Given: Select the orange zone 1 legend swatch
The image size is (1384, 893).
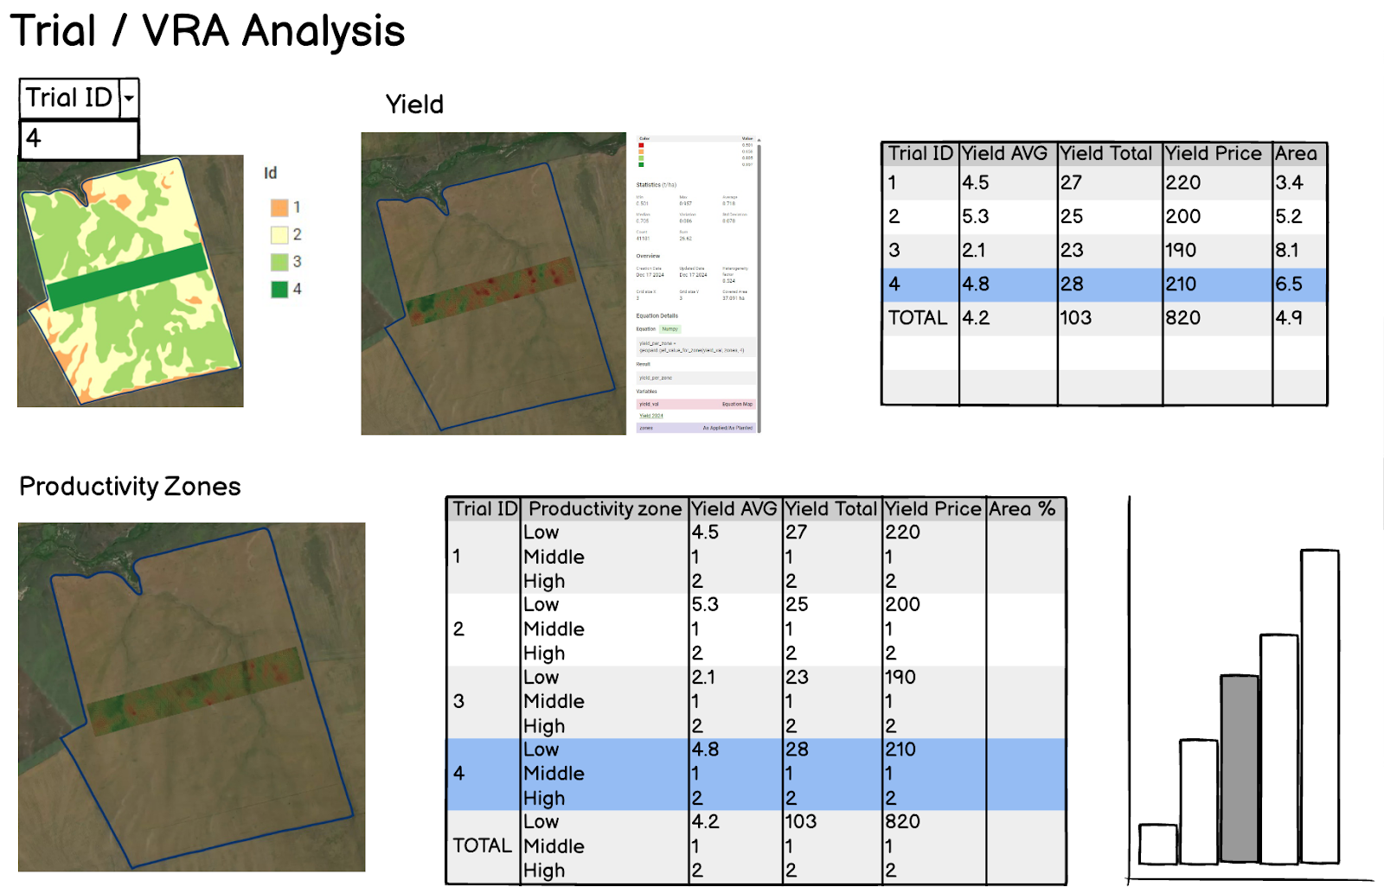Looking at the screenshot, I should (x=279, y=207).
